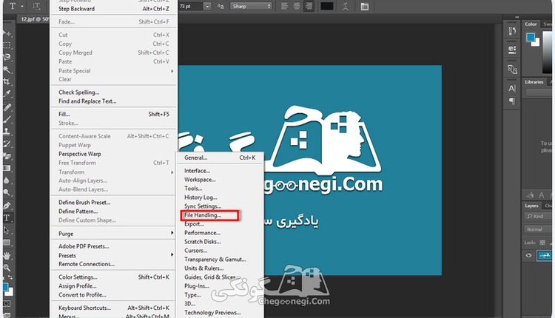
Task: Click the left align text icon
Action: pos(284,6)
